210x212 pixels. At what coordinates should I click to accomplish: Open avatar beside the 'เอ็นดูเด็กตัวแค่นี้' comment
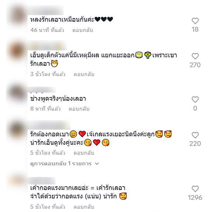pos(17,51)
